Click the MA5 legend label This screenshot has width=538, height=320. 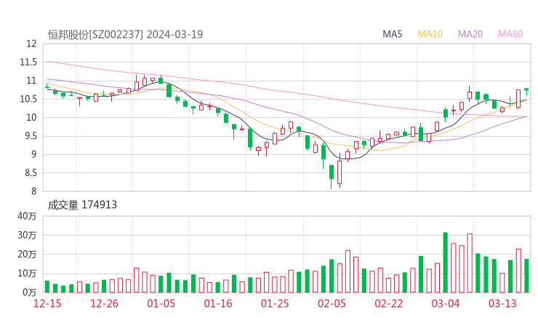(x=392, y=34)
